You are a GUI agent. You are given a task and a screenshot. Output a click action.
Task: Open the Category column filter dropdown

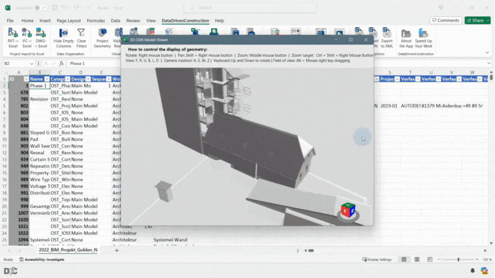click(68, 79)
